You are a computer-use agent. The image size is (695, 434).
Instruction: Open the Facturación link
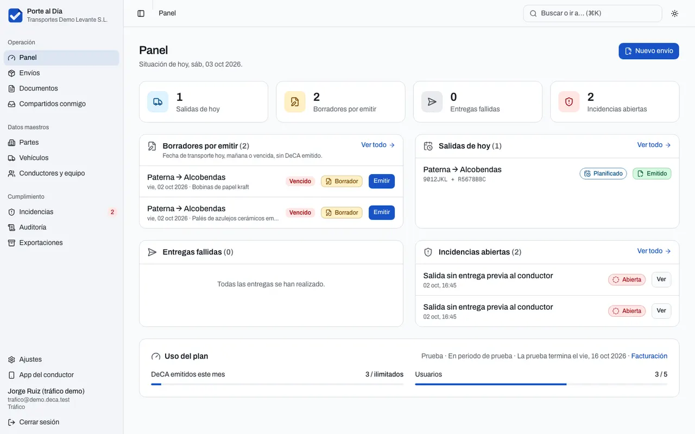[649, 356]
